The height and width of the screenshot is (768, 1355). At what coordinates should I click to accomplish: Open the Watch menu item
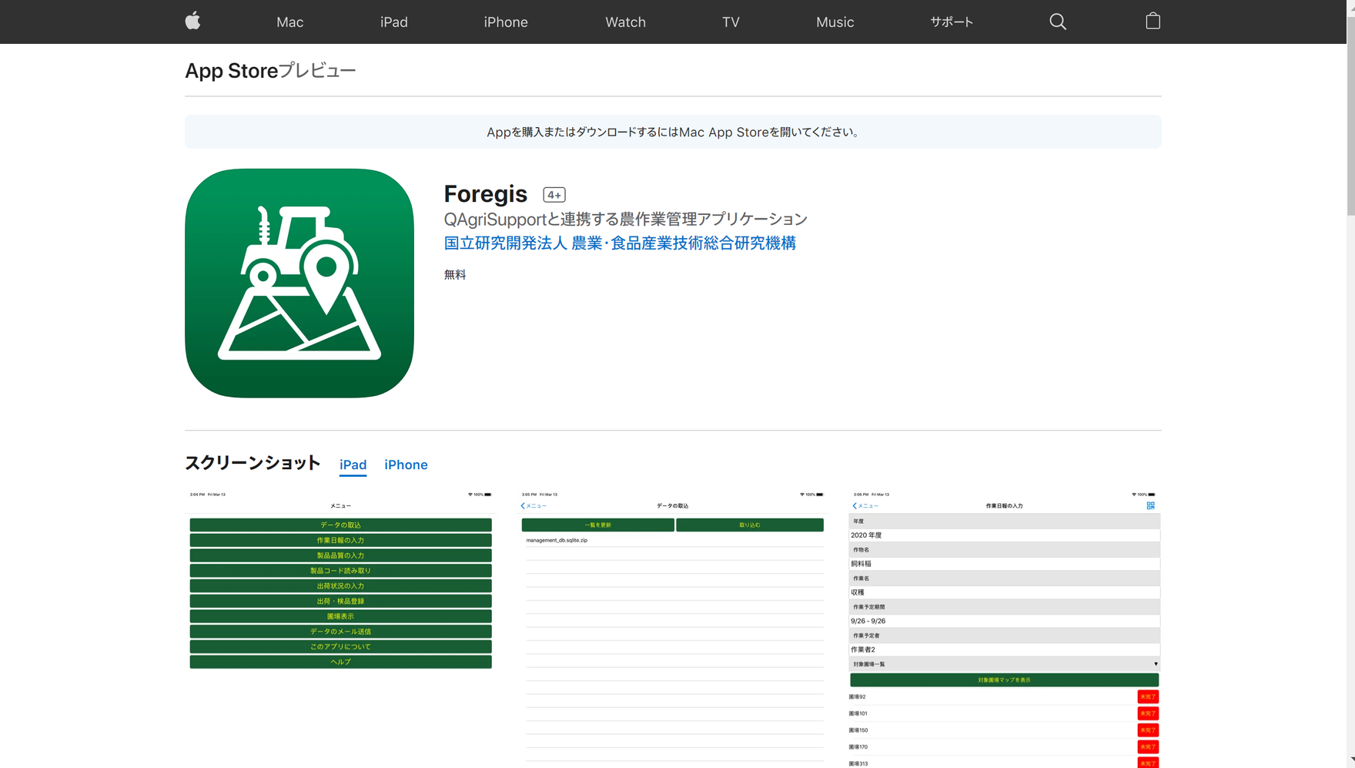625,22
